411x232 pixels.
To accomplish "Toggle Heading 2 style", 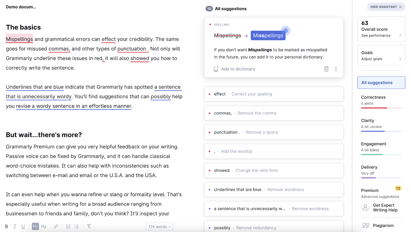I will coord(44,226).
